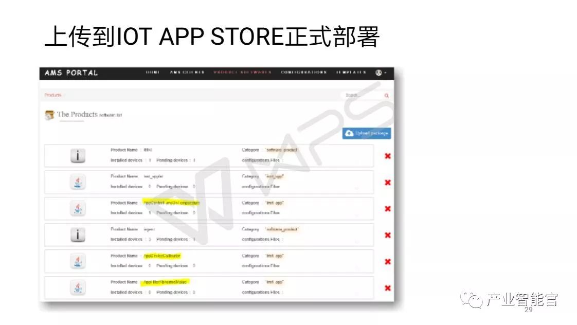This screenshot has height=325, width=577.
Task: Click the Java icon of the last product row
Action: [78, 288]
